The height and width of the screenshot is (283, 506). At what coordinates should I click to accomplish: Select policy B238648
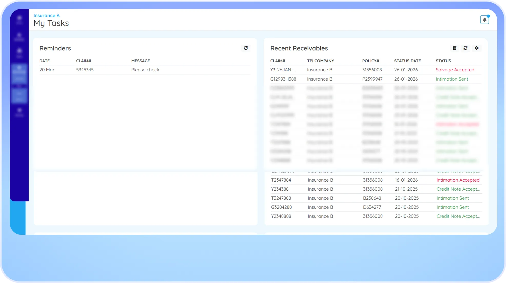click(x=372, y=198)
